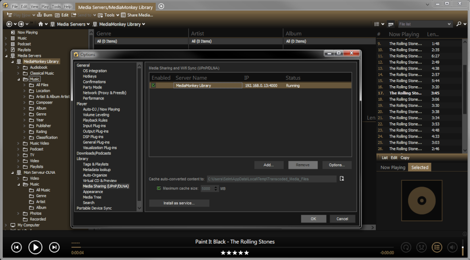Click the Edit toolbar button

click(x=62, y=15)
